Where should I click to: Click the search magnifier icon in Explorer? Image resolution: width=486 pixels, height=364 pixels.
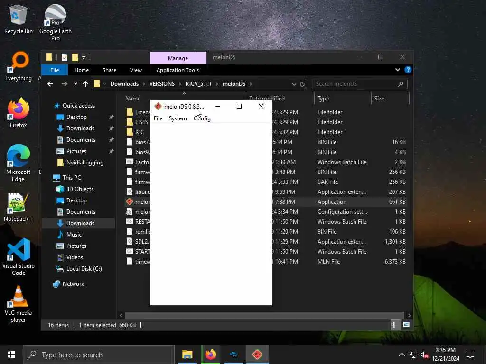pyautogui.click(x=401, y=84)
